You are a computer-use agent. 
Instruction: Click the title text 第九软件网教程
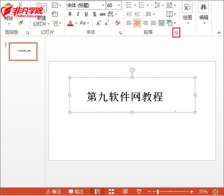pyautogui.click(x=125, y=97)
